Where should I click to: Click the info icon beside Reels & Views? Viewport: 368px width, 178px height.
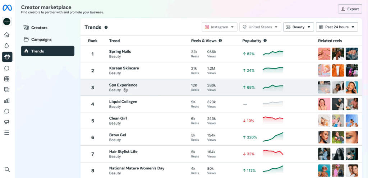220,41
